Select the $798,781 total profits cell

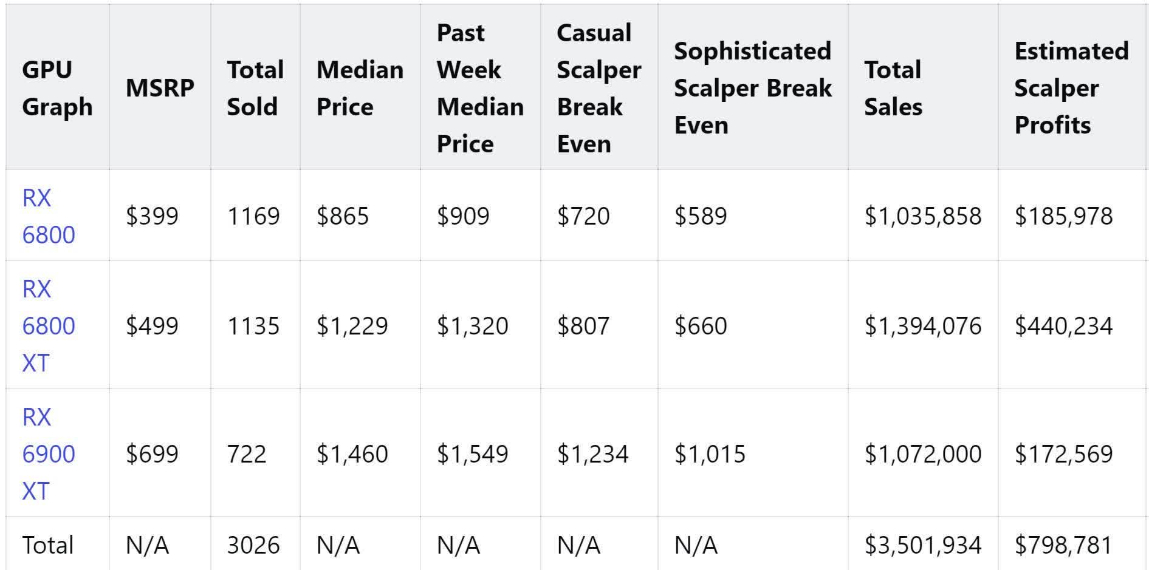coord(1064,545)
